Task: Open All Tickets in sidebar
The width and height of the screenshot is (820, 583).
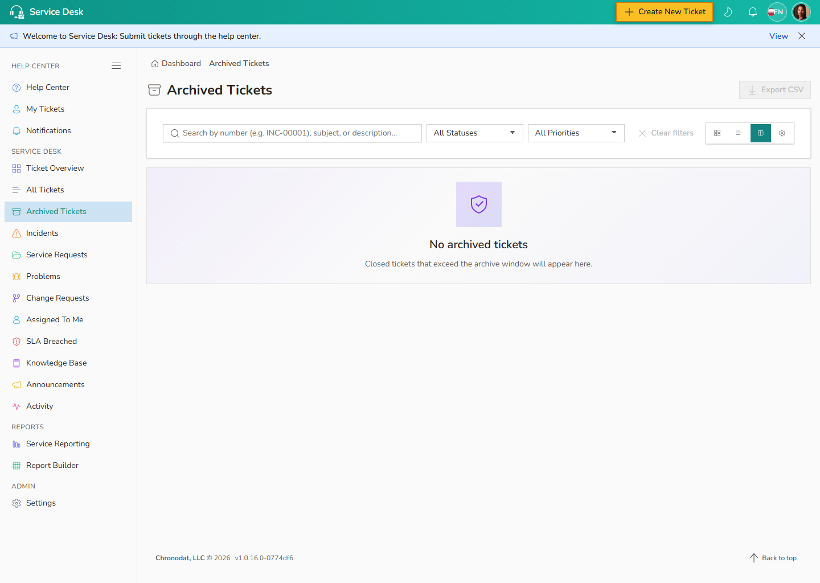Action: click(68, 190)
